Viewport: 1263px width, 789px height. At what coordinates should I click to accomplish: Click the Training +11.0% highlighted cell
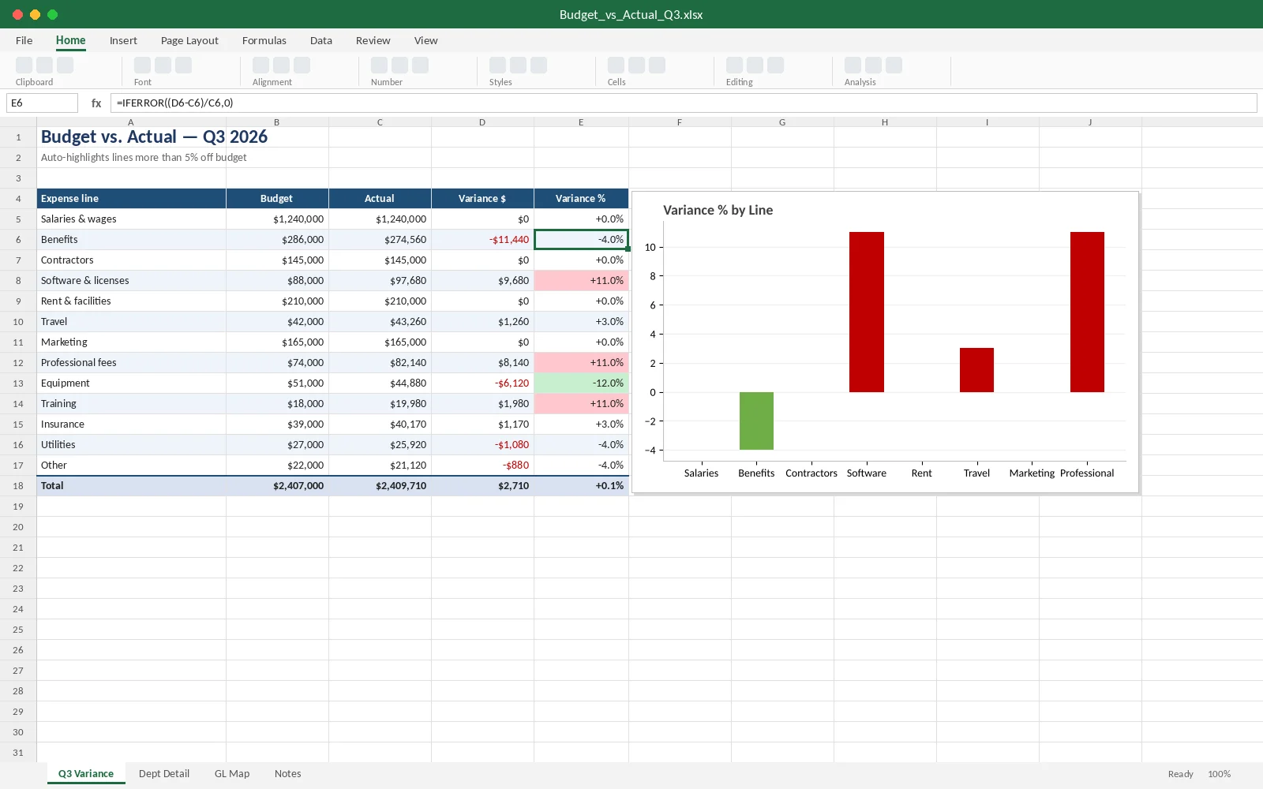click(x=581, y=403)
